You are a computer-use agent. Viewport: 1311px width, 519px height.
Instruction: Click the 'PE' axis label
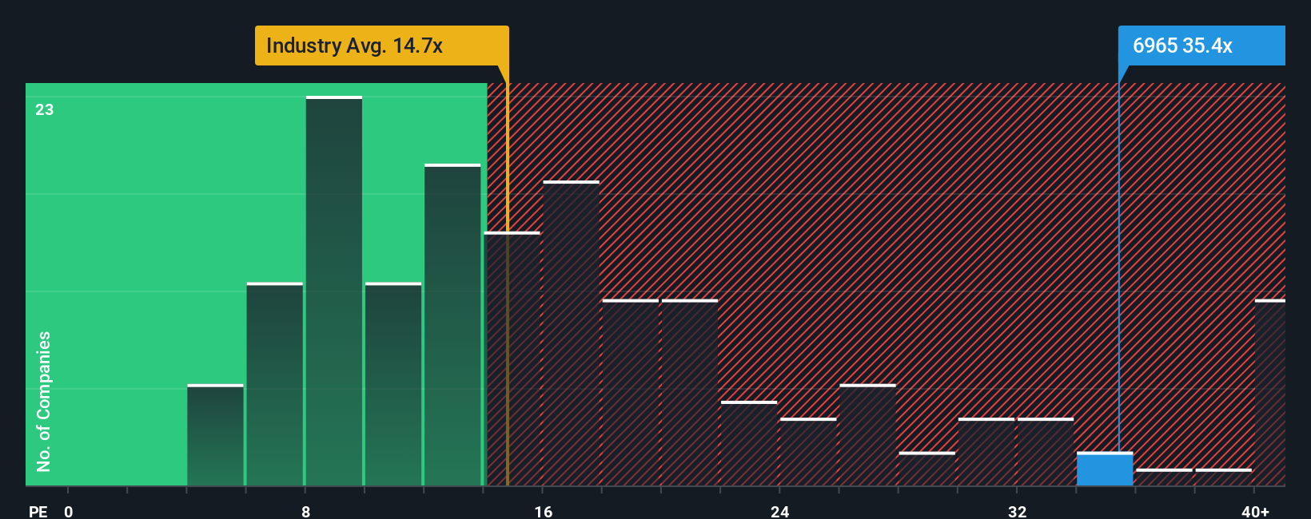pyautogui.click(x=38, y=511)
